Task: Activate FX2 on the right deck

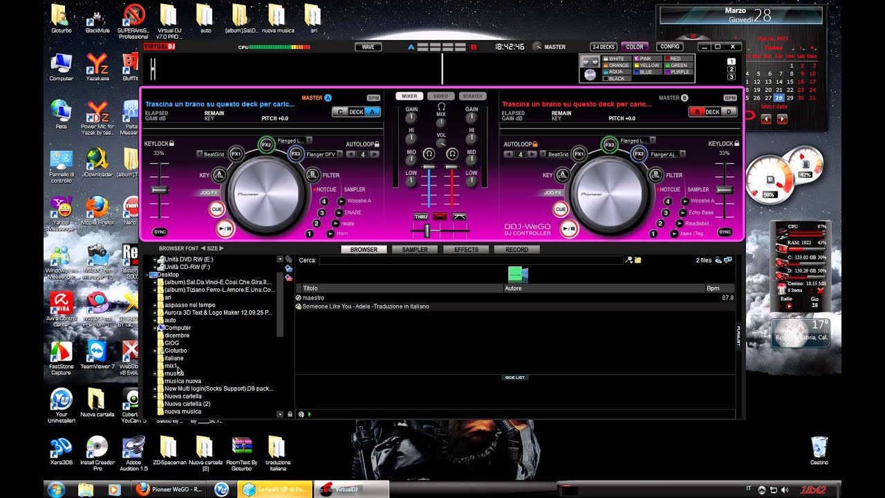Action: [609, 145]
